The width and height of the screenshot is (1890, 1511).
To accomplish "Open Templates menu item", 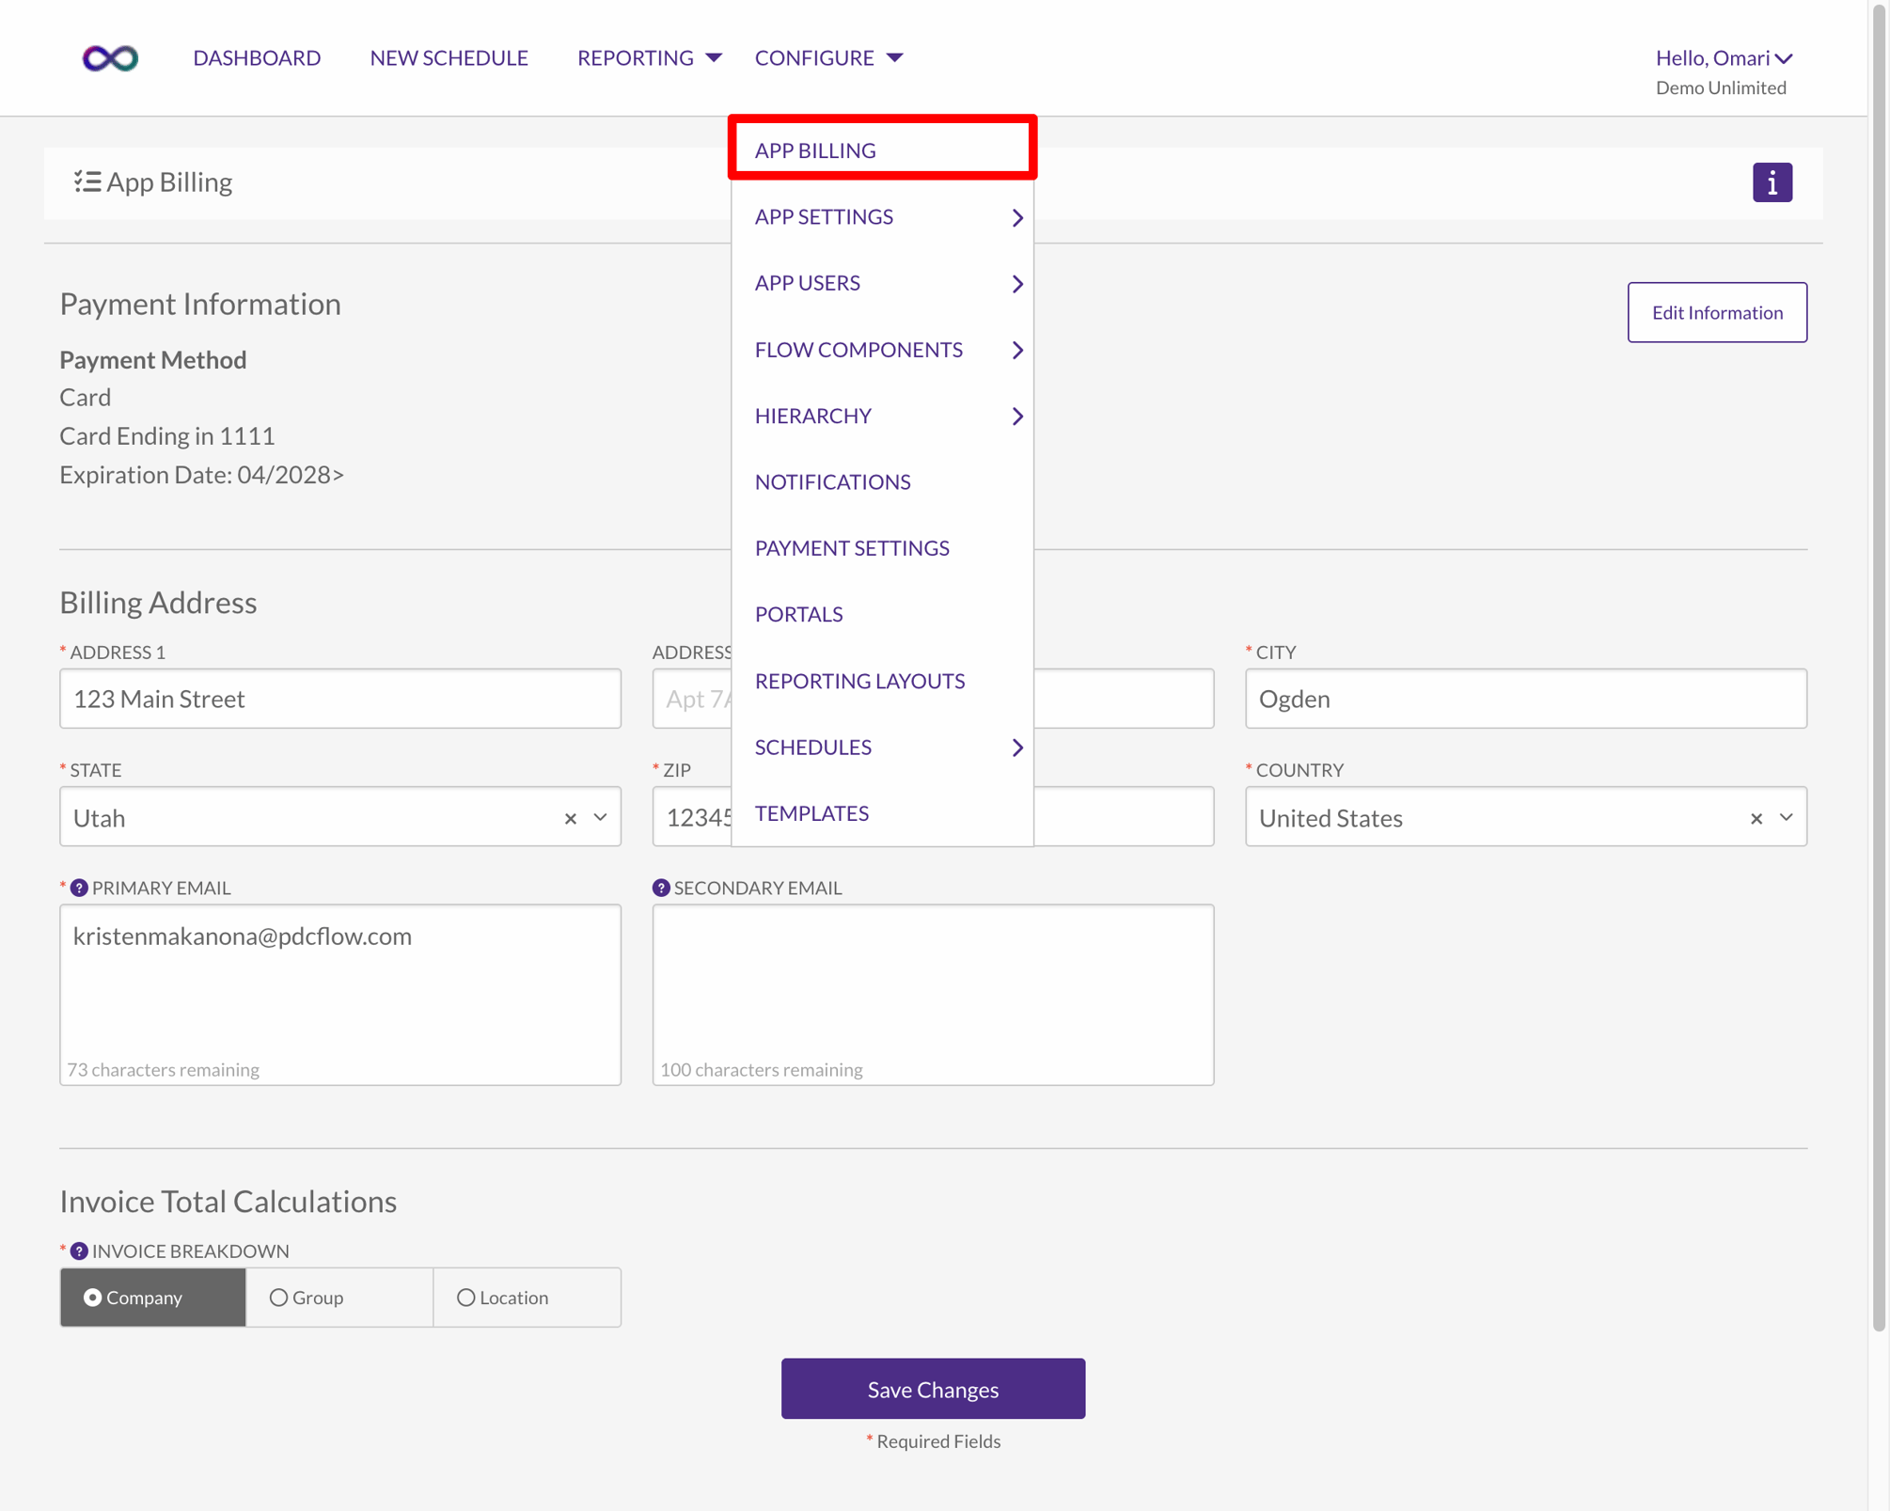I will point(882,812).
